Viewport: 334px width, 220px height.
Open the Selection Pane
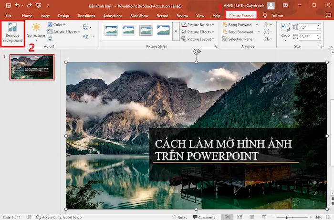238,39
